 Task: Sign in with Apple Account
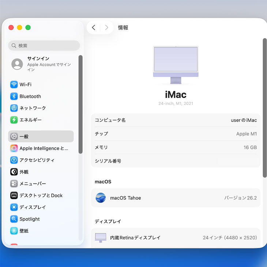pyautogui.click(x=44, y=64)
